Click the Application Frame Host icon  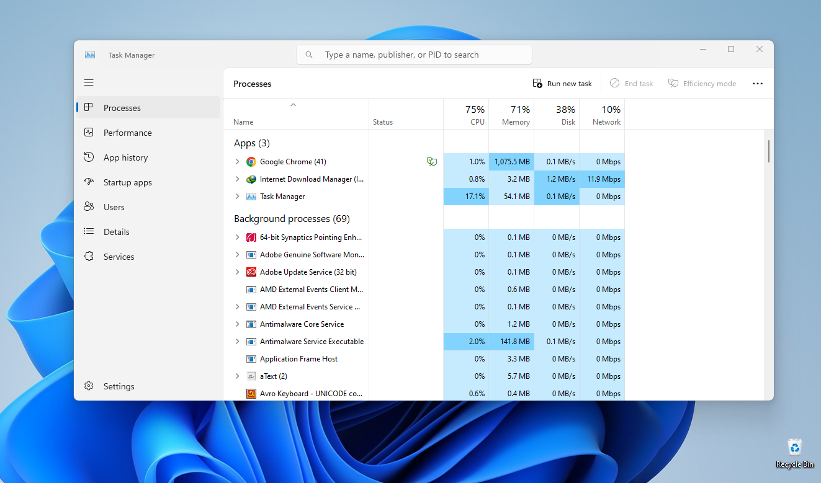251,359
